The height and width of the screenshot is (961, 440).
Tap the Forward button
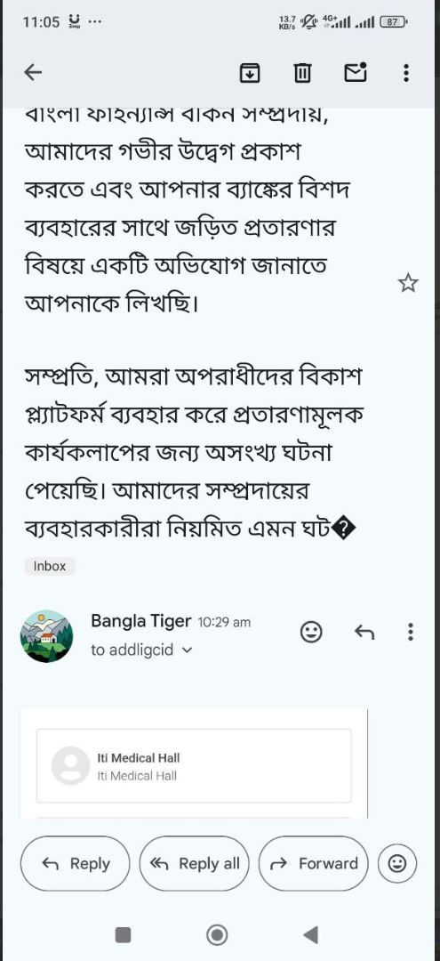pos(314,863)
